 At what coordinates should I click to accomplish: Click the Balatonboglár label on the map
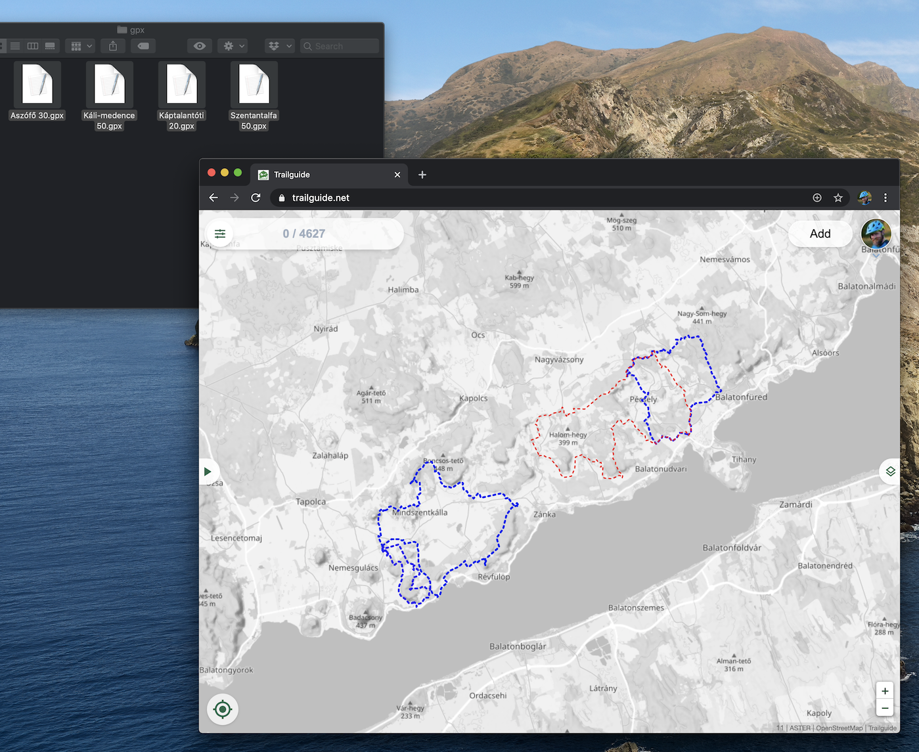pyautogui.click(x=518, y=646)
